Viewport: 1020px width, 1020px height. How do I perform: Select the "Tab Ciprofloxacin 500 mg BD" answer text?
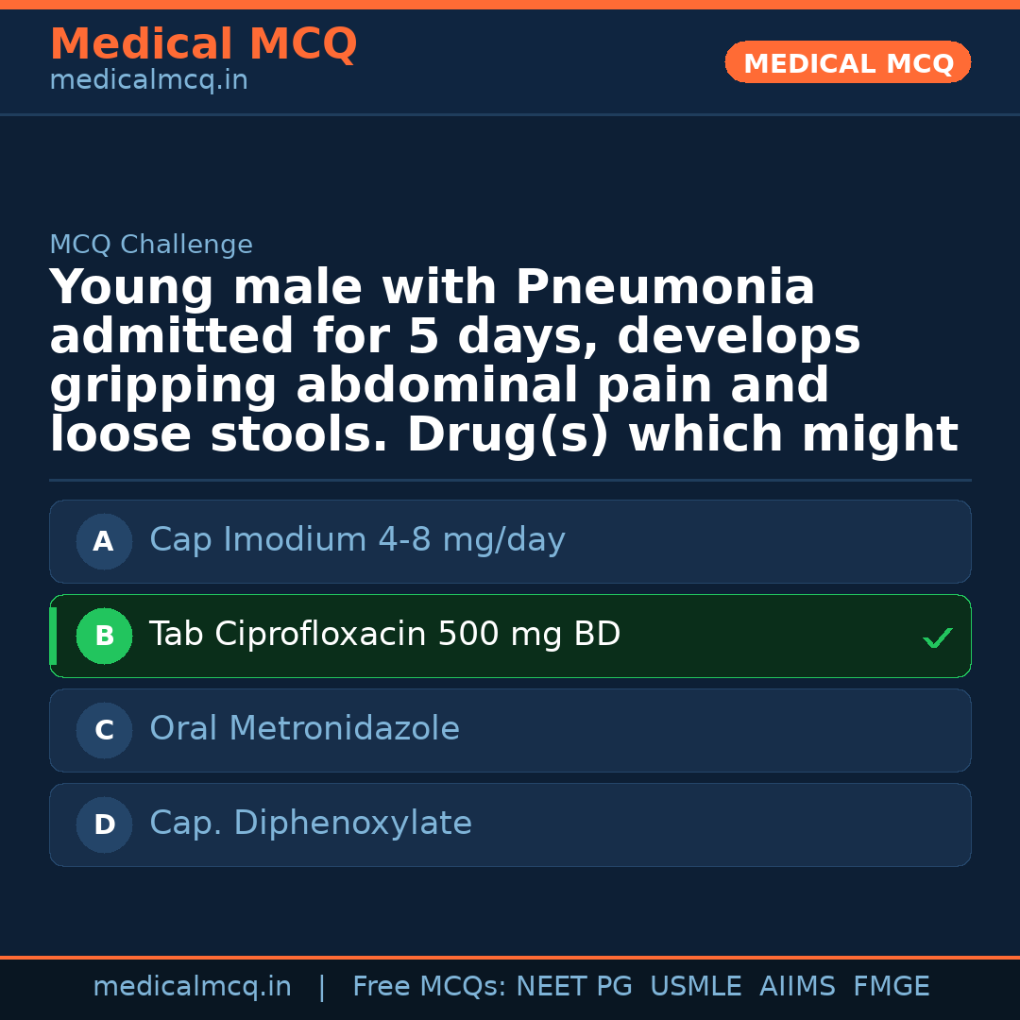coord(384,635)
